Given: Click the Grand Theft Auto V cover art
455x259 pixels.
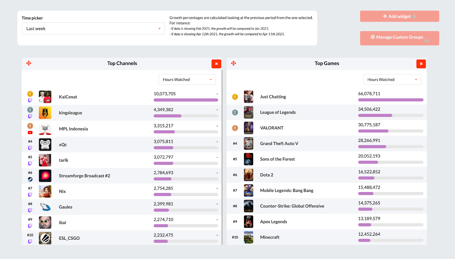Looking at the screenshot, I should 249,144.
